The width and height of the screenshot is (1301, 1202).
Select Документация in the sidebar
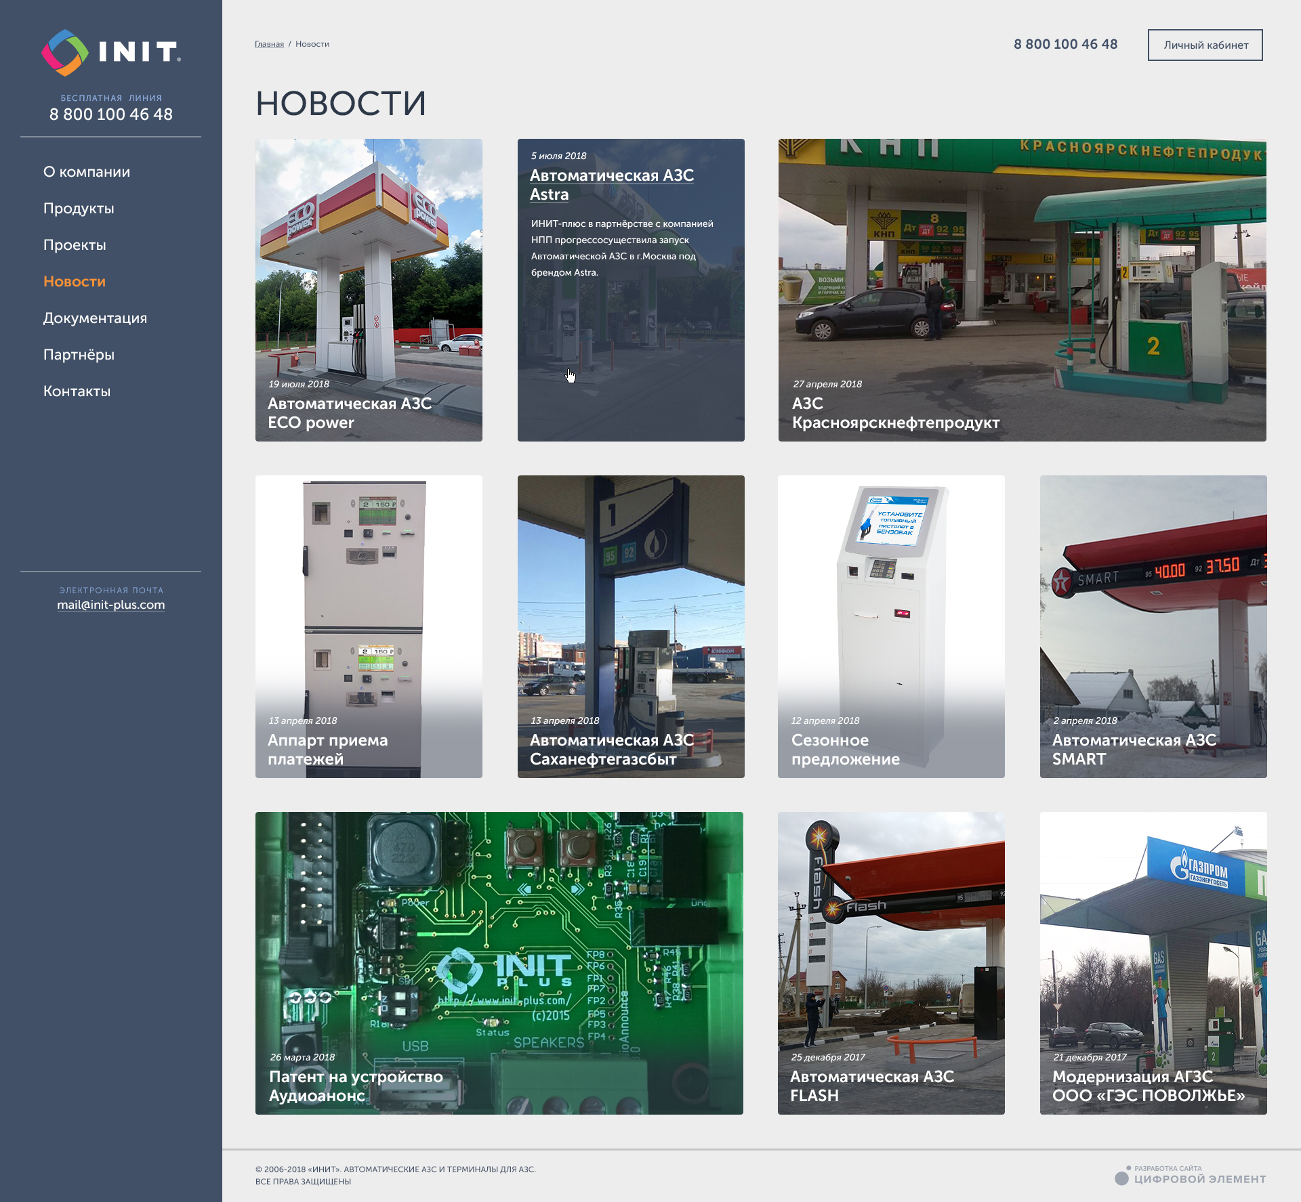click(95, 318)
